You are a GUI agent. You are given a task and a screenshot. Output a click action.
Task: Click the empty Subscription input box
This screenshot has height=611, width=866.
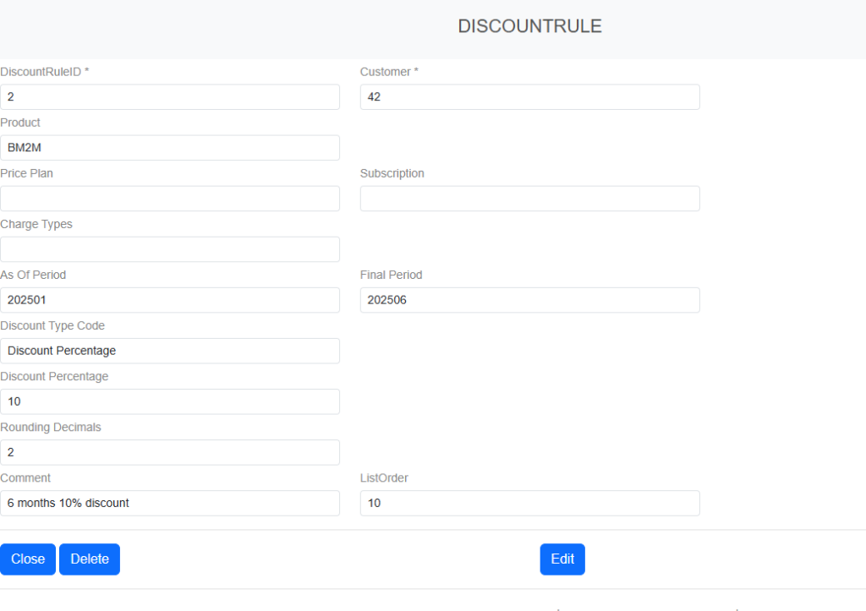tap(529, 199)
